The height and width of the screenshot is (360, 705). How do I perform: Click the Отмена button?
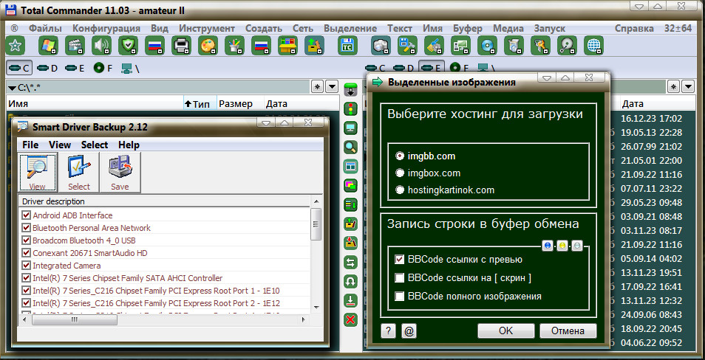[x=568, y=330]
